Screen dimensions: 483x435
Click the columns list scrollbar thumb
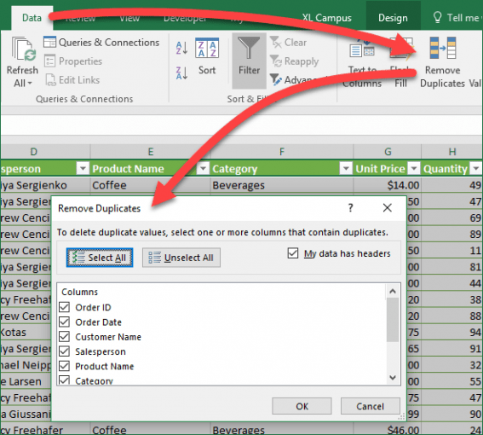[393, 320]
